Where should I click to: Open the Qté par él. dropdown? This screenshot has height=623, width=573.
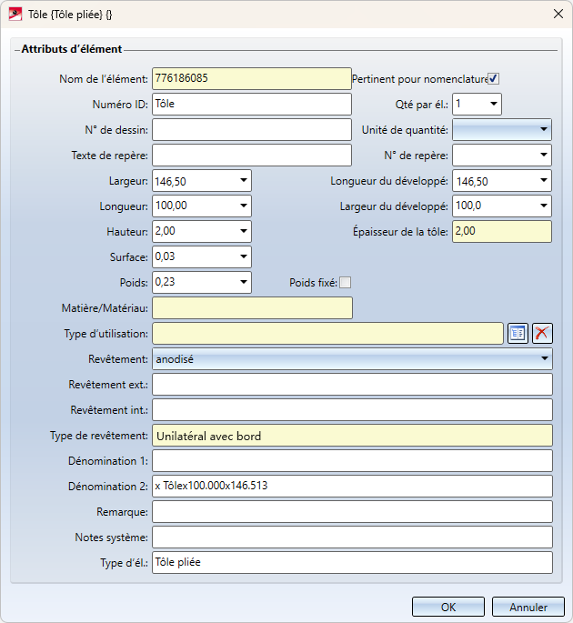pyautogui.click(x=494, y=104)
